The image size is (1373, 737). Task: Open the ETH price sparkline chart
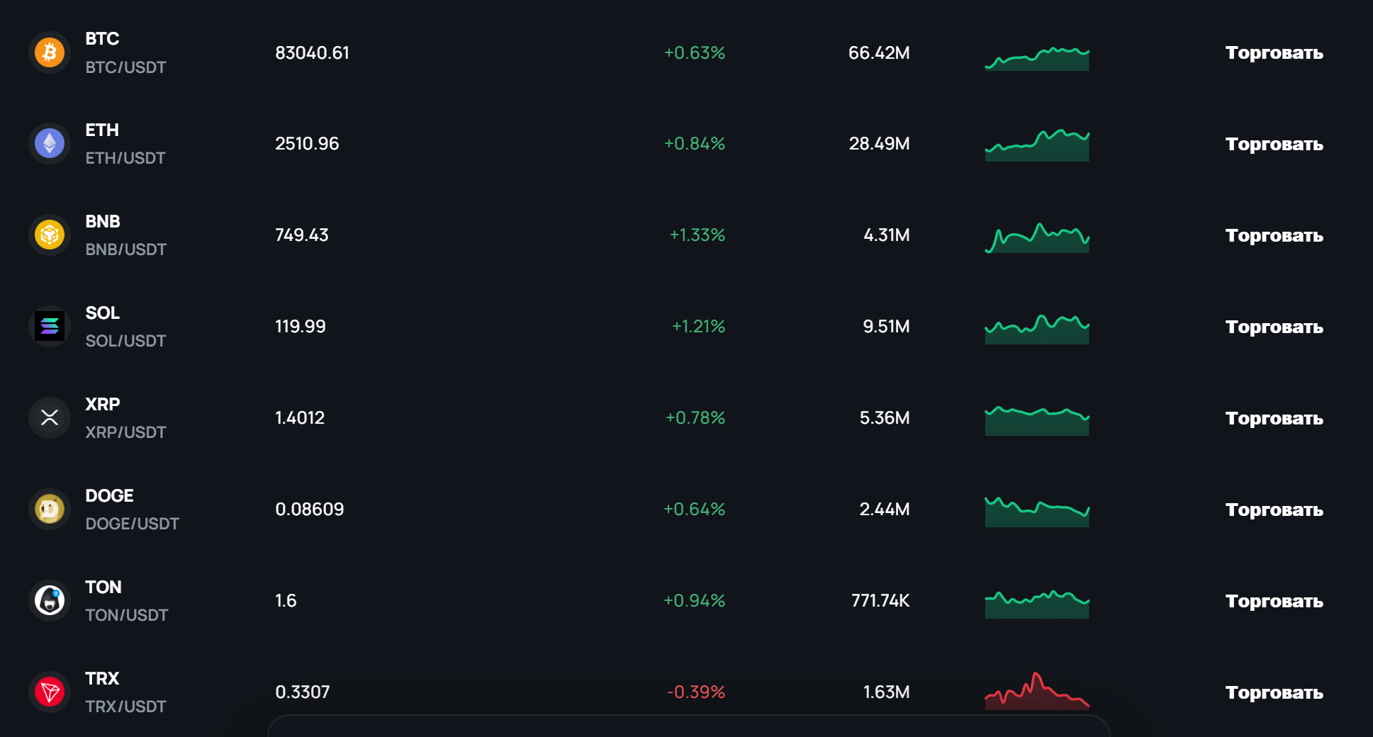click(x=1037, y=145)
